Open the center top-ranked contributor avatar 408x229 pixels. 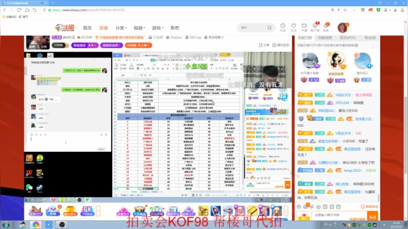tap(336, 61)
